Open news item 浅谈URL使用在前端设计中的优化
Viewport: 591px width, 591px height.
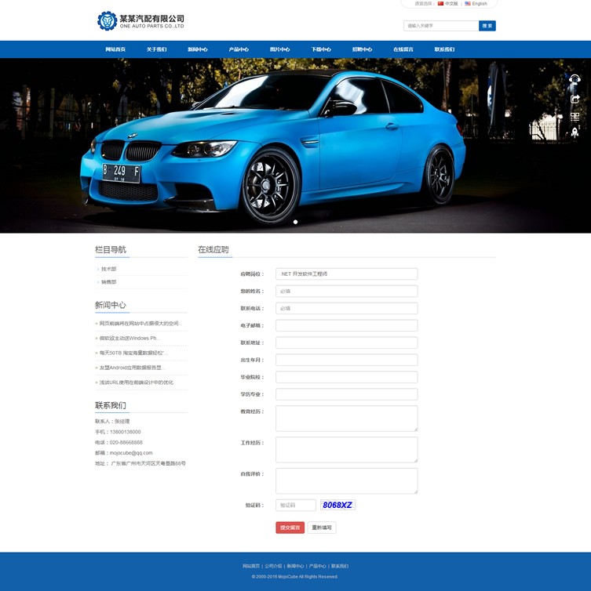tap(137, 383)
